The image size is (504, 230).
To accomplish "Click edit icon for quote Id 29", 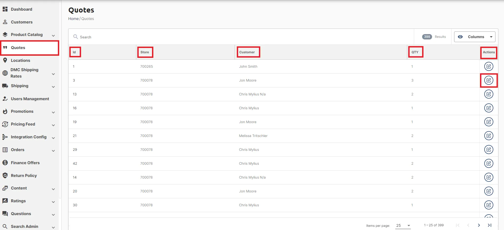I will coord(489,150).
